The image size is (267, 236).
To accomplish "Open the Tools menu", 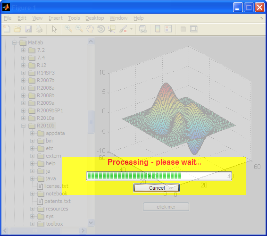I will point(74,18).
